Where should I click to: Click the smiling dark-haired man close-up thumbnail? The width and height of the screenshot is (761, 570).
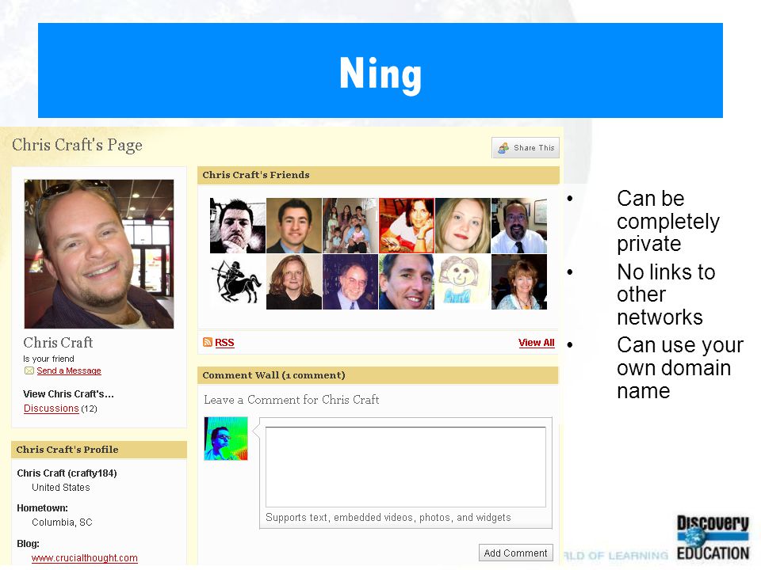tap(407, 282)
